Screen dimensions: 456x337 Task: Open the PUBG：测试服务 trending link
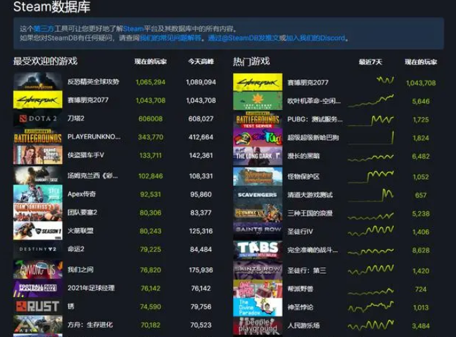coord(315,120)
